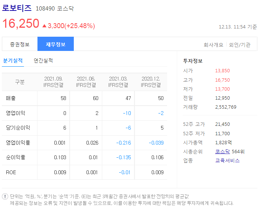Click the 거래량 value 2,552,769
Image resolution: width=260 pixels, height=209 pixels.
(x=226, y=107)
